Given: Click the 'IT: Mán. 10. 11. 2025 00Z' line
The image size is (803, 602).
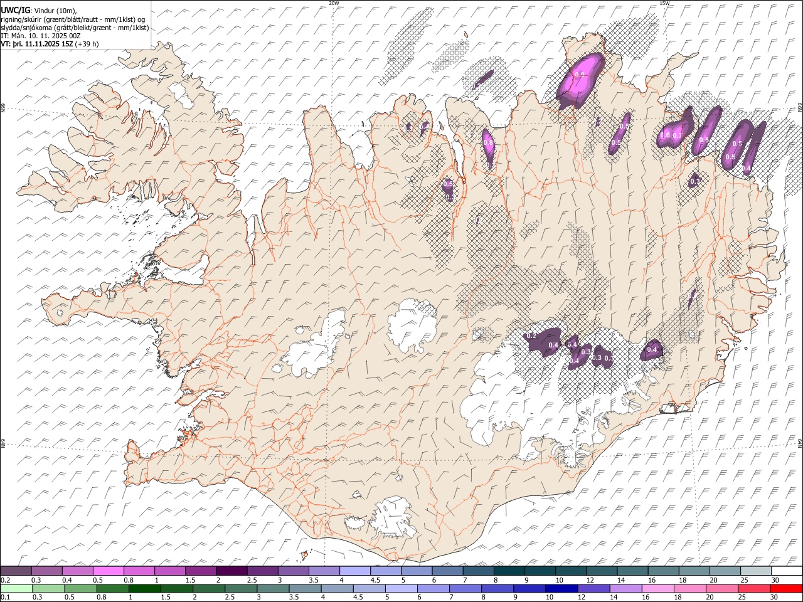Looking at the screenshot, I should [x=41, y=36].
